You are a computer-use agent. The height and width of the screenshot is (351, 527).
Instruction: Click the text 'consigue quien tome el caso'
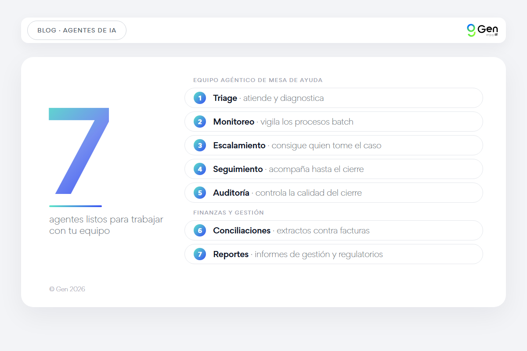coord(327,145)
